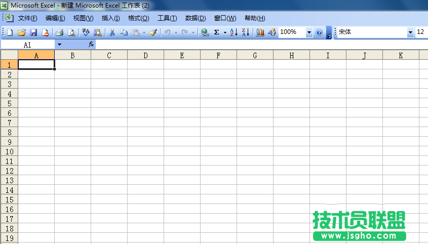Viewport: 428px width, 244px height.
Task: Open the toolbar options overflow arrow
Action: 329,33
